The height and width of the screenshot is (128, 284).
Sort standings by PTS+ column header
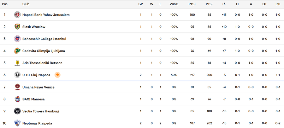[192, 4]
